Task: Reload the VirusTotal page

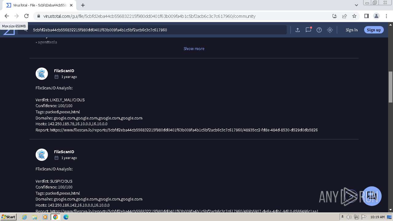Action: [x=26, y=16]
